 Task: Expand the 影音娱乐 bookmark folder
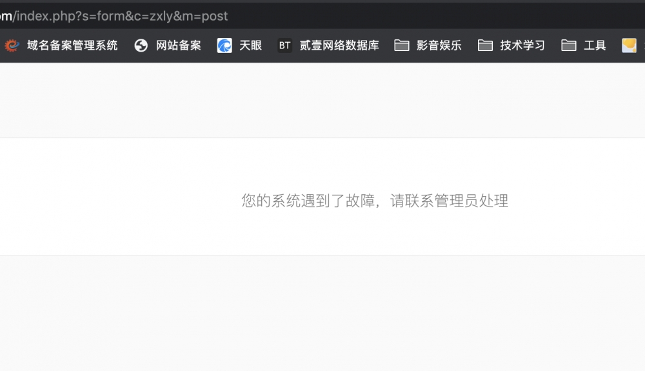coord(428,45)
